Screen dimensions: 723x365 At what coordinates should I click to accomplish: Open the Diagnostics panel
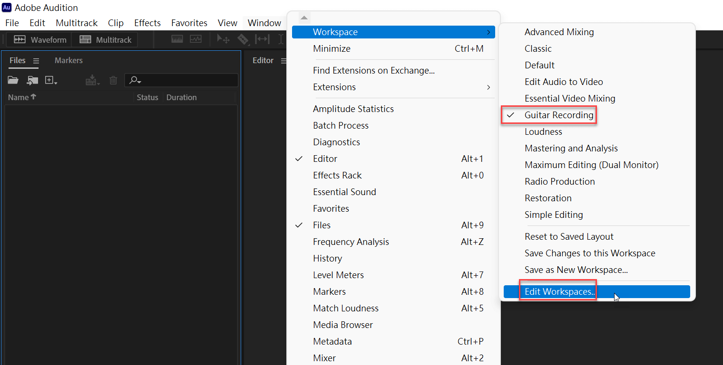point(393,142)
